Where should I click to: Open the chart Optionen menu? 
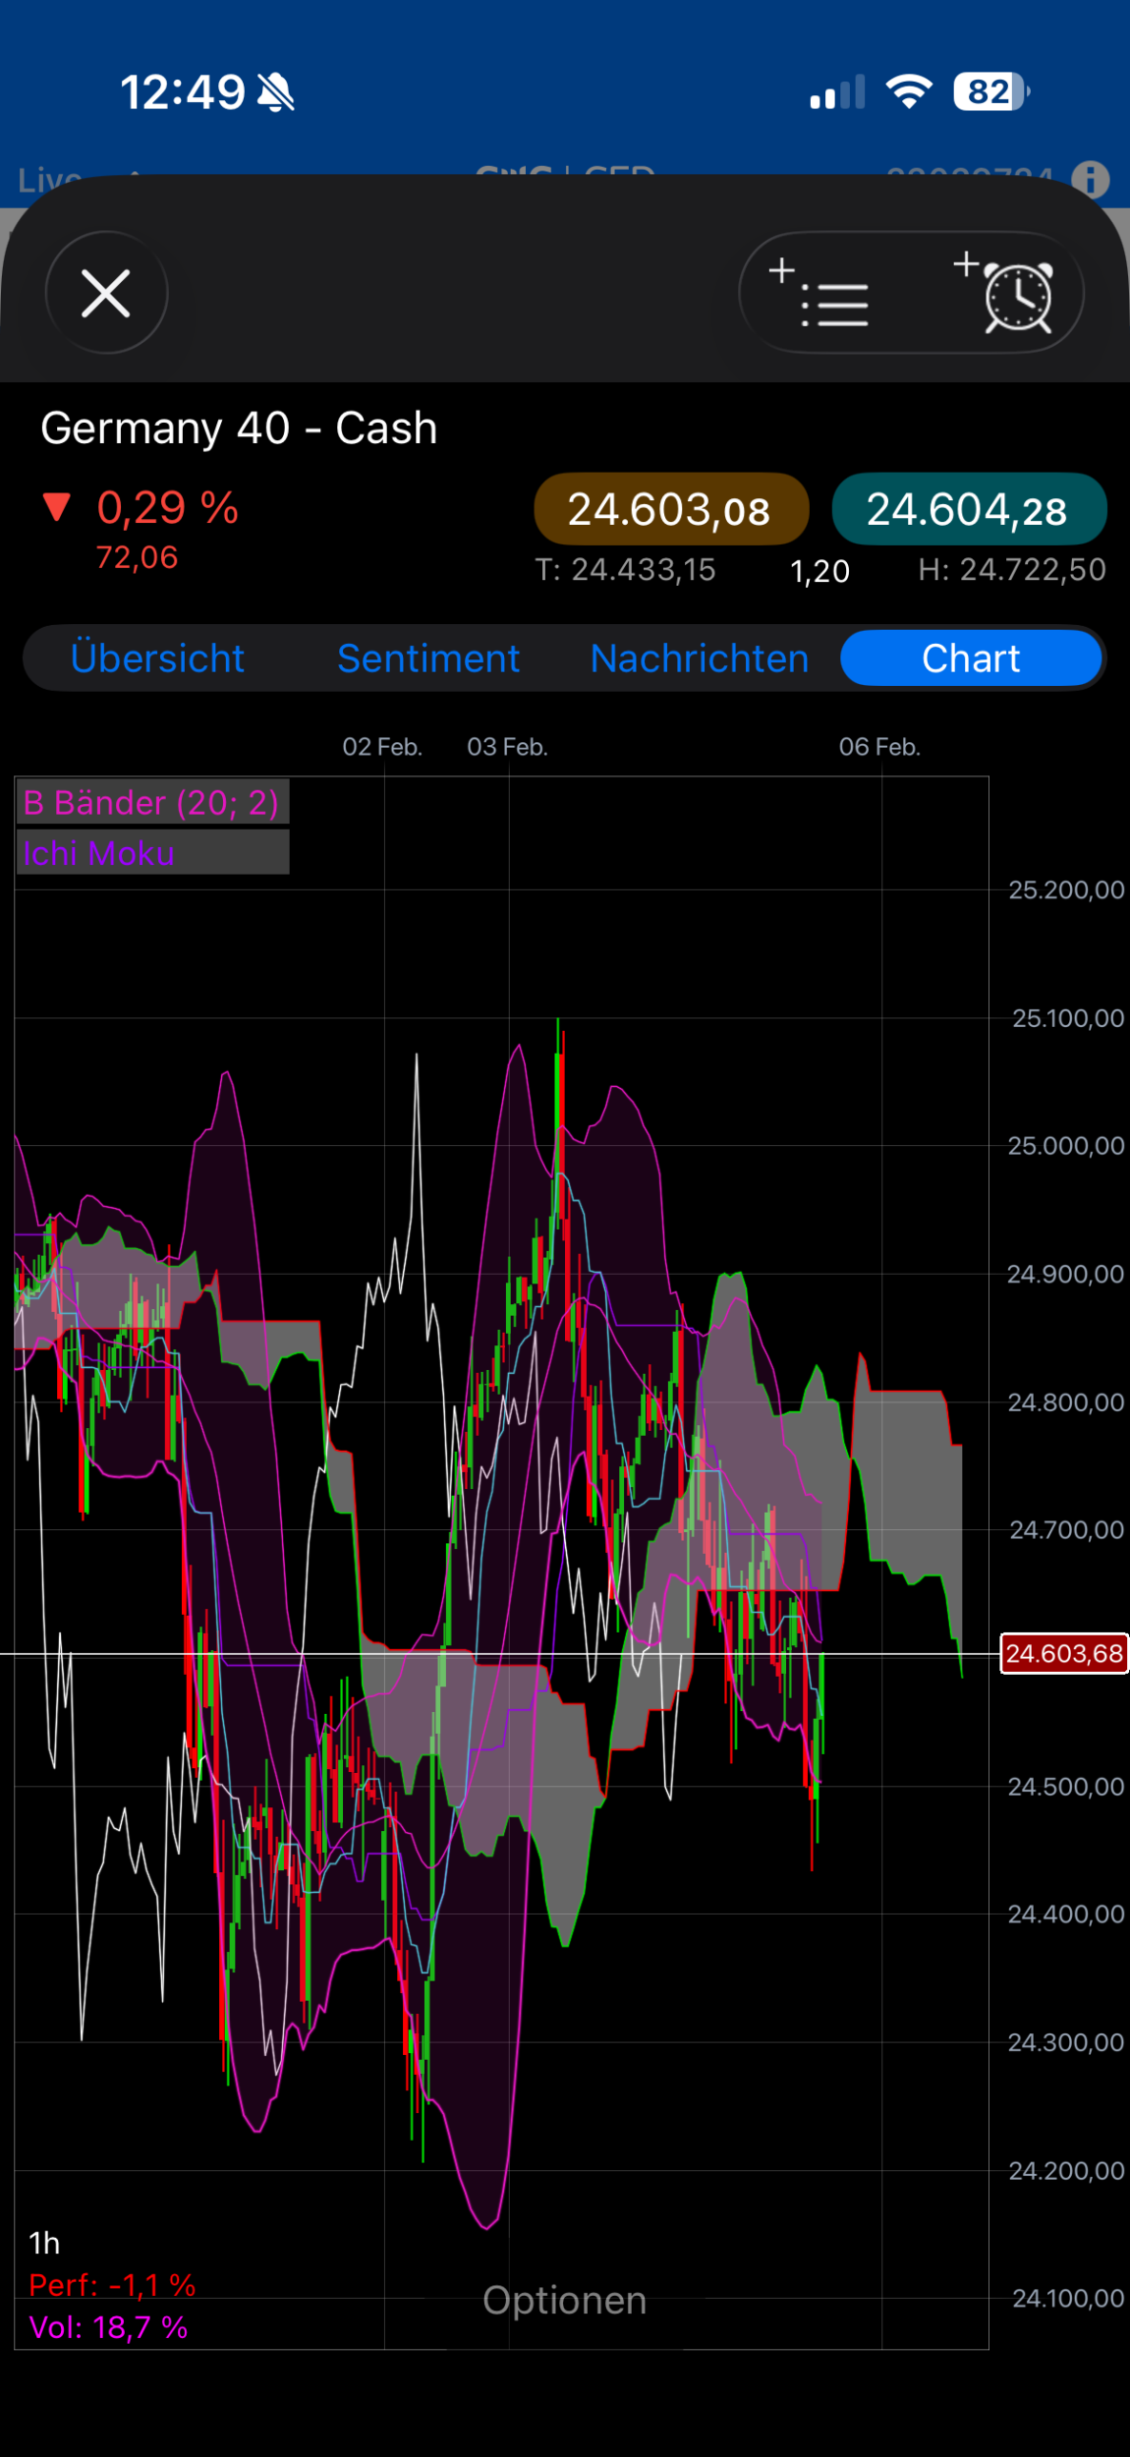[x=564, y=2301]
